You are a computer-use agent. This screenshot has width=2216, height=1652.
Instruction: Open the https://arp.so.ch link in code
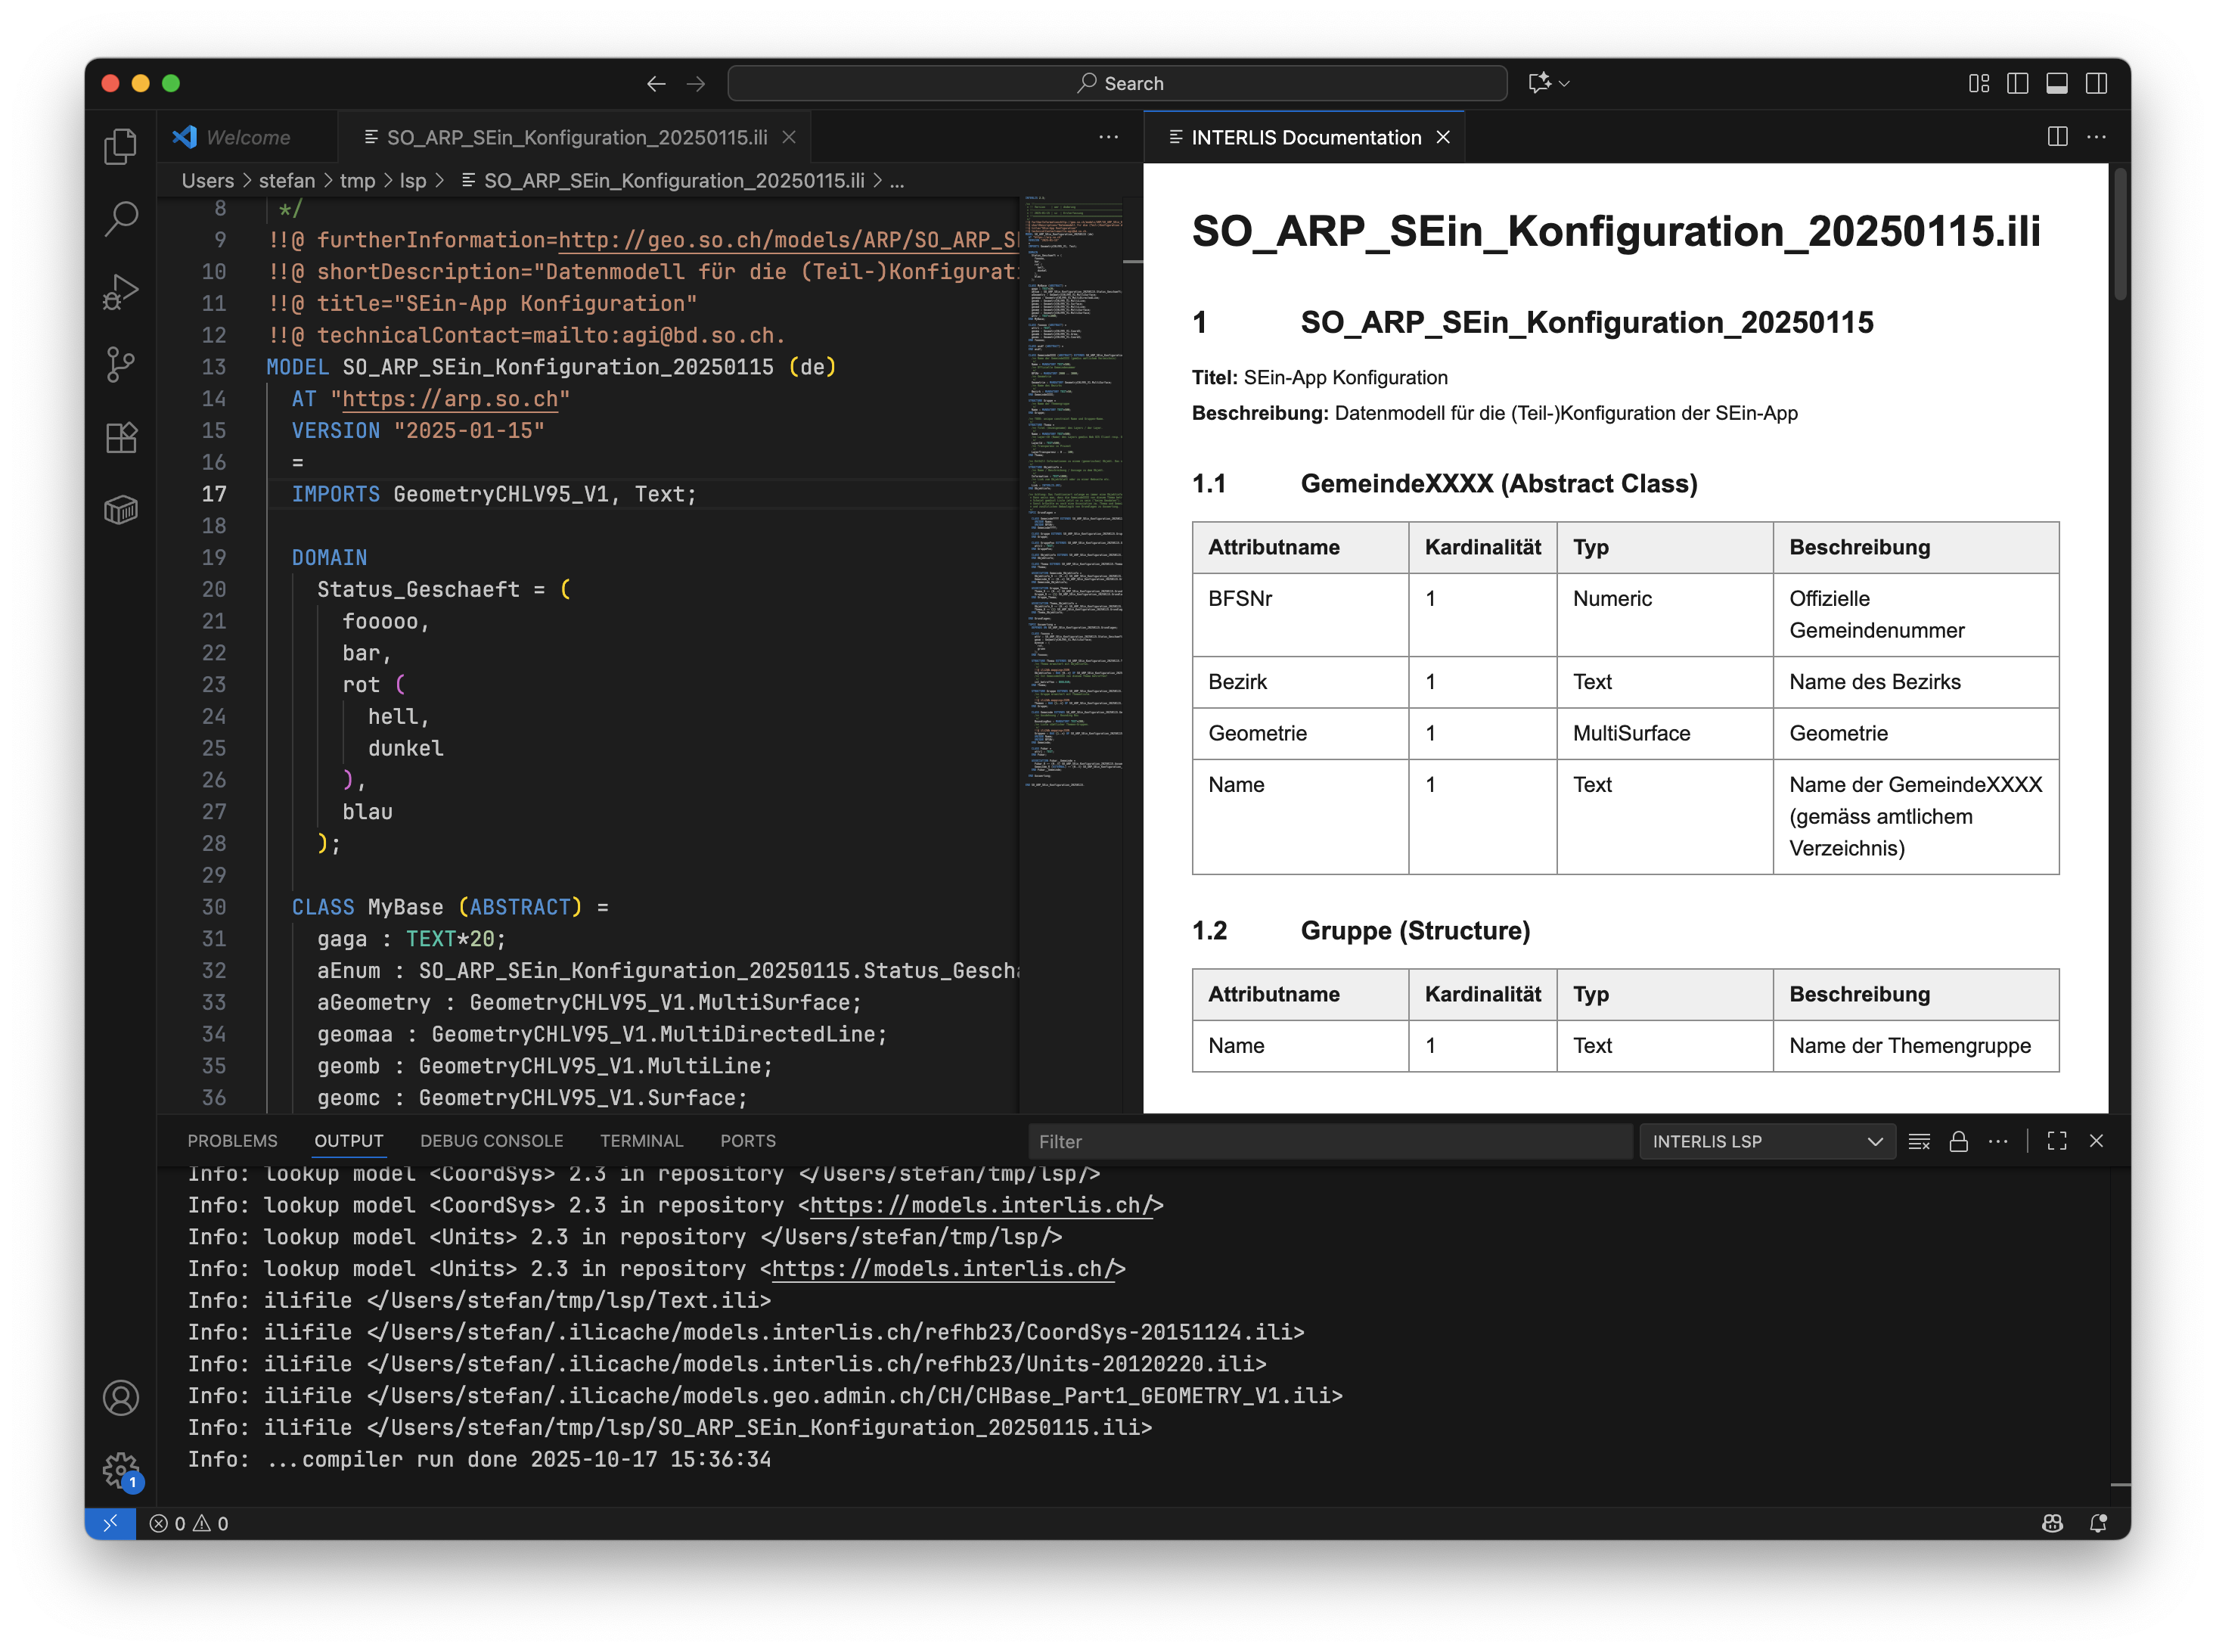point(450,399)
